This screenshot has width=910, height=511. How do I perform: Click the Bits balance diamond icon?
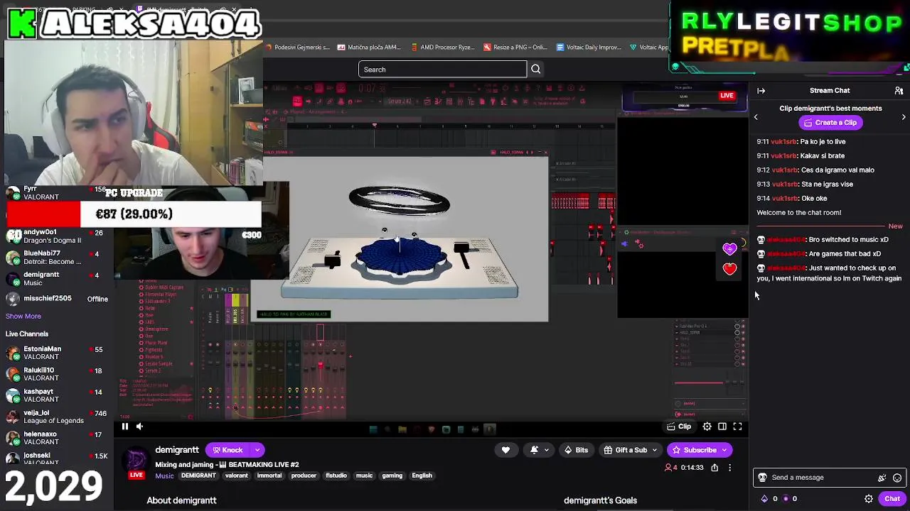(x=764, y=499)
